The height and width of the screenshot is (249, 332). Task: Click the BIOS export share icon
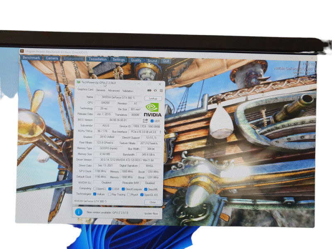pyautogui.click(x=145, y=121)
